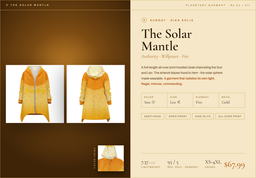Select the DEEP HOOD tag
256x178 pixels.
[x=153, y=116]
